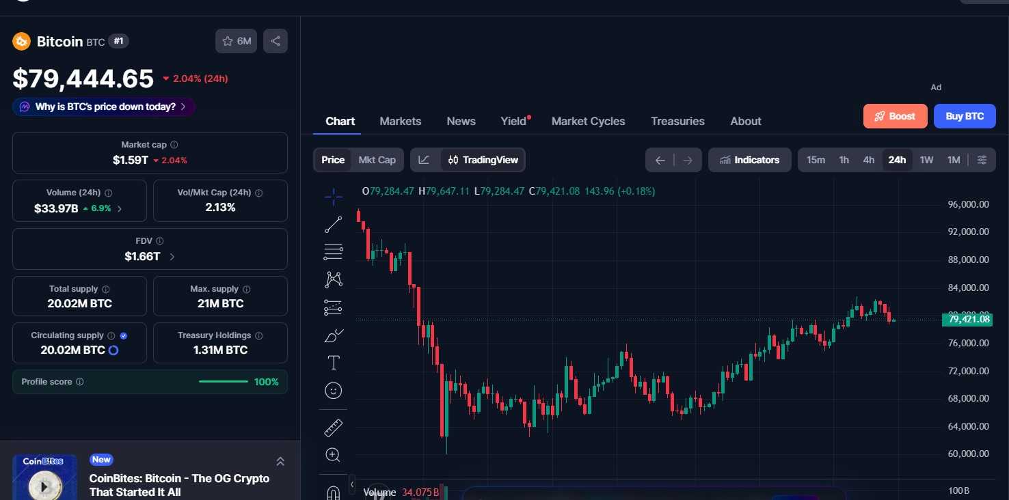Image resolution: width=1009 pixels, height=500 pixels.
Task: Select the brush drawing tool
Action: coord(334,335)
